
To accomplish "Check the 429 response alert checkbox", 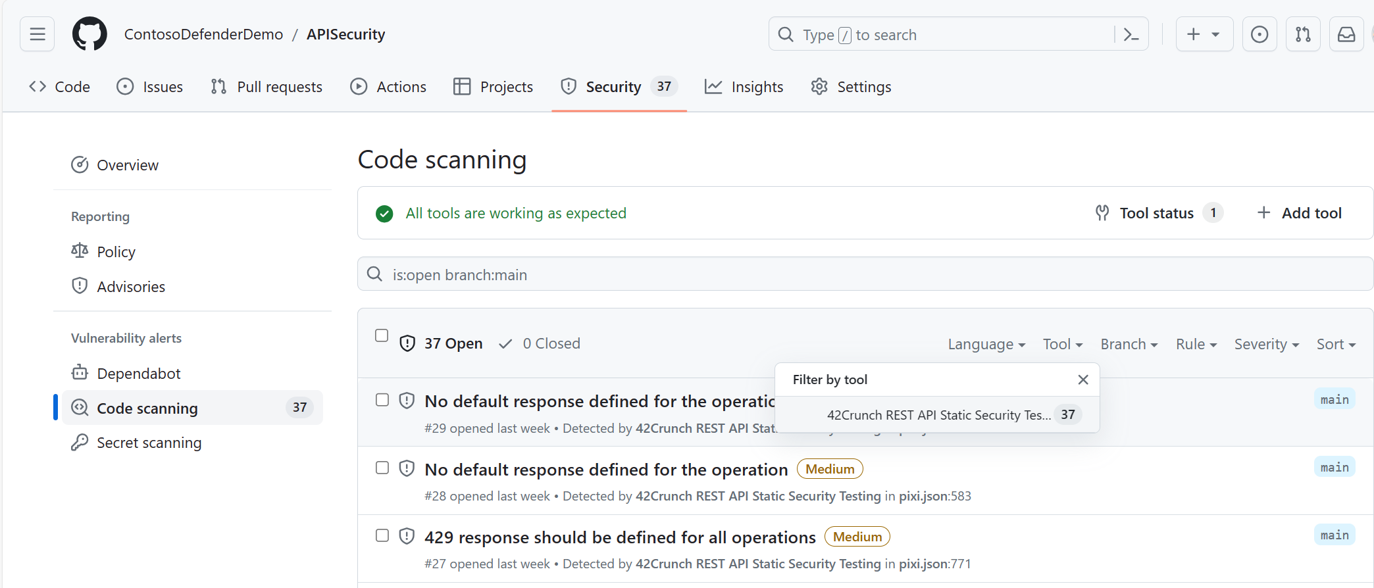I will [382, 535].
